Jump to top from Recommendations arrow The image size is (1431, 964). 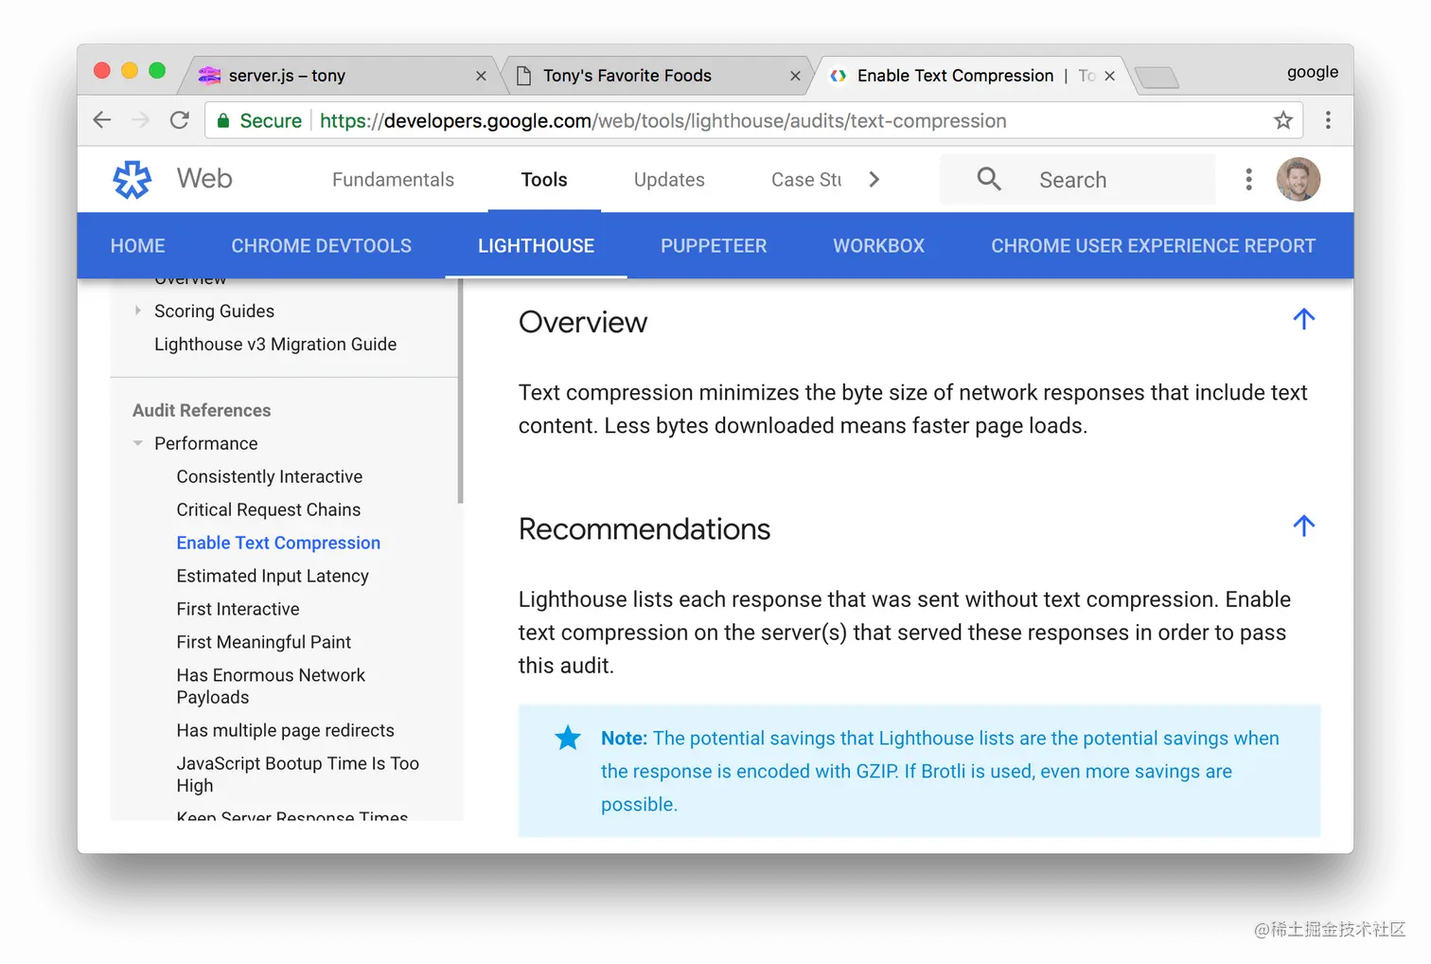click(1304, 526)
